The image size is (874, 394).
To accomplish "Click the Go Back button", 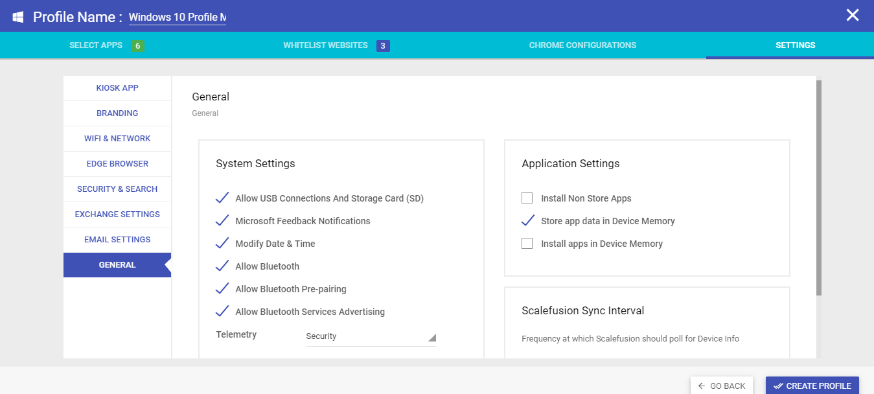I will 722,386.
